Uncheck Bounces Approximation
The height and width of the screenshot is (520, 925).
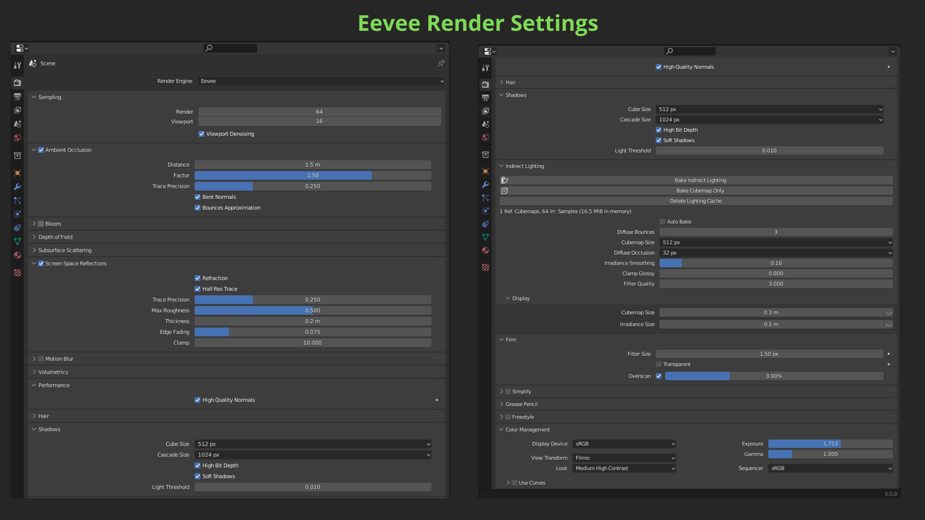tap(198, 208)
